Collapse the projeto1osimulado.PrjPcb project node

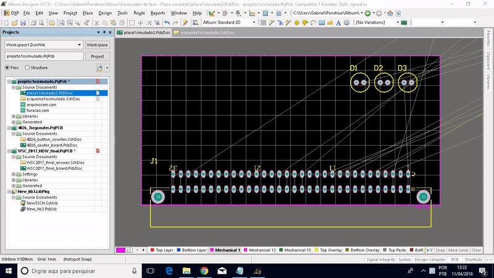(9, 82)
